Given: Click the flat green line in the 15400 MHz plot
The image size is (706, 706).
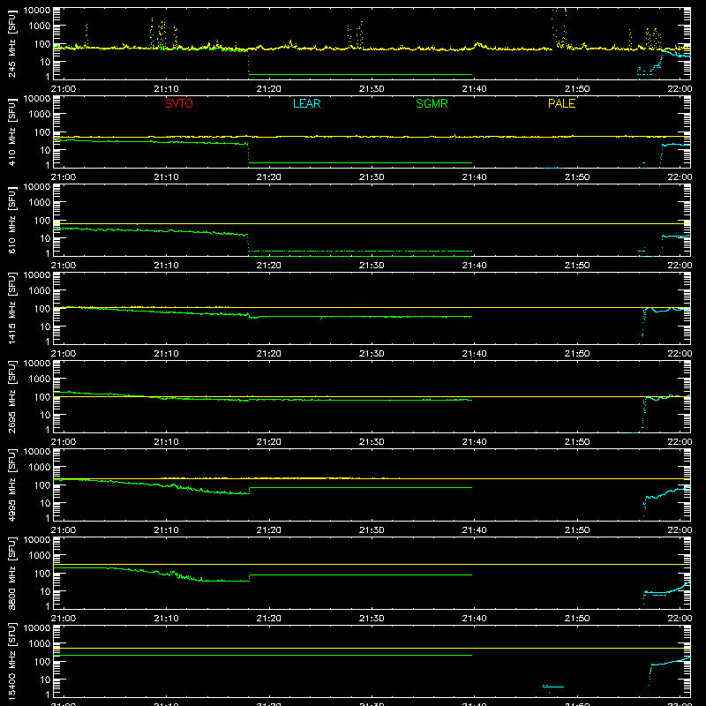Looking at the screenshot, I should (262, 655).
